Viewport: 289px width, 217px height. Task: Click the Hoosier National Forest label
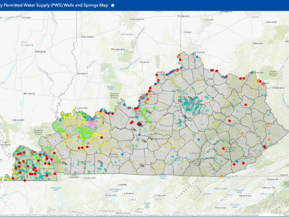click(x=114, y=95)
